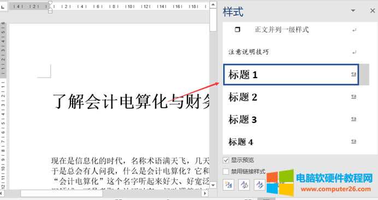Click the New Style icon button
This screenshot has height=200, width=378.
(228, 185)
